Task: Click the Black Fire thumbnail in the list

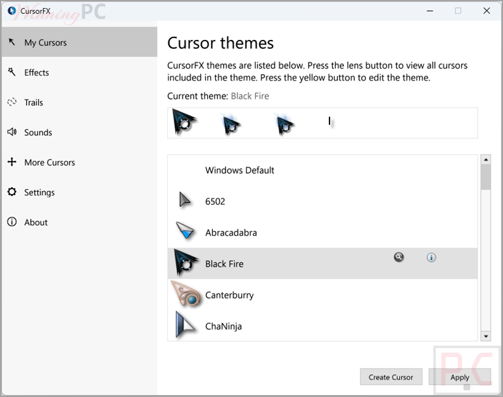Action: (x=186, y=263)
